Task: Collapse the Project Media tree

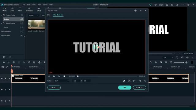Action: [2, 15]
